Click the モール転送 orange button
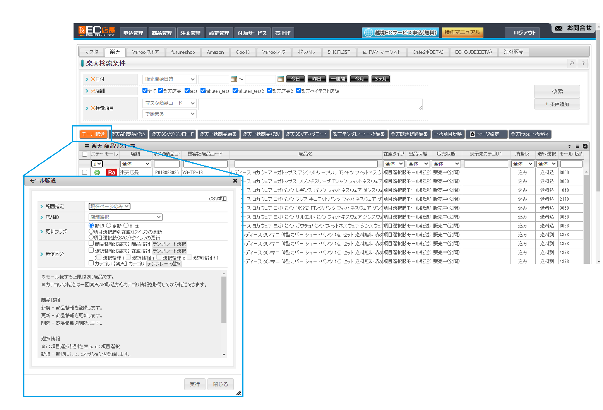Viewport: 603px width, 410px height. coord(93,134)
